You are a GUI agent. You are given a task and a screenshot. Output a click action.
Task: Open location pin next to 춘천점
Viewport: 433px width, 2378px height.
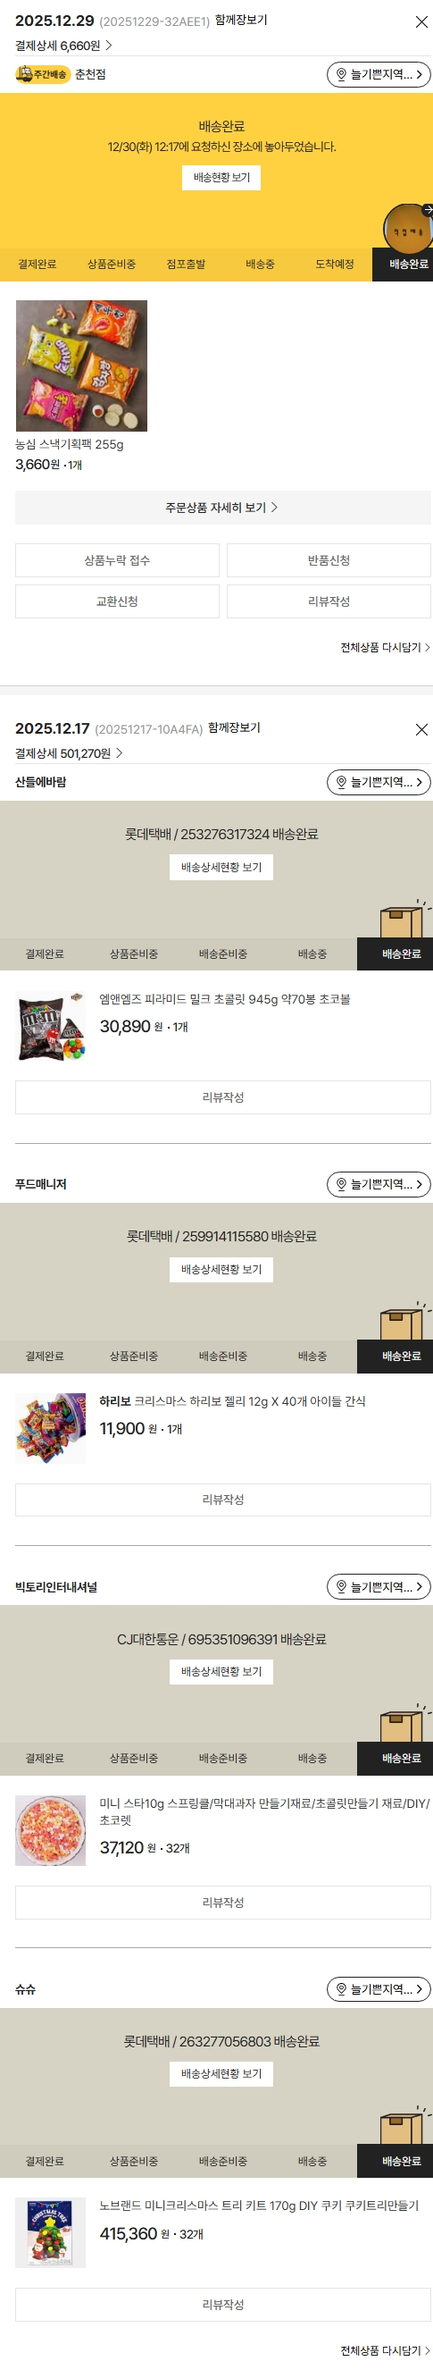click(x=379, y=74)
